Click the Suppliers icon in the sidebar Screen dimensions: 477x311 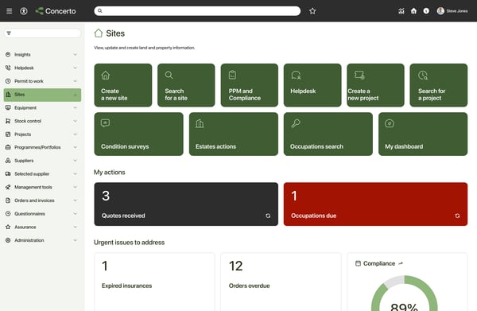pyautogui.click(x=8, y=161)
